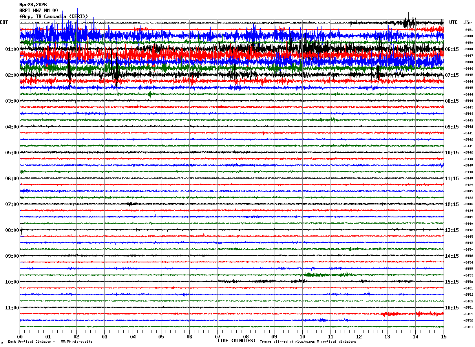Image resolution: width=475 pixels, height=347 pixels.
Task: Click minute tick label "14" on the bottom axis
Action: pos(415,336)
